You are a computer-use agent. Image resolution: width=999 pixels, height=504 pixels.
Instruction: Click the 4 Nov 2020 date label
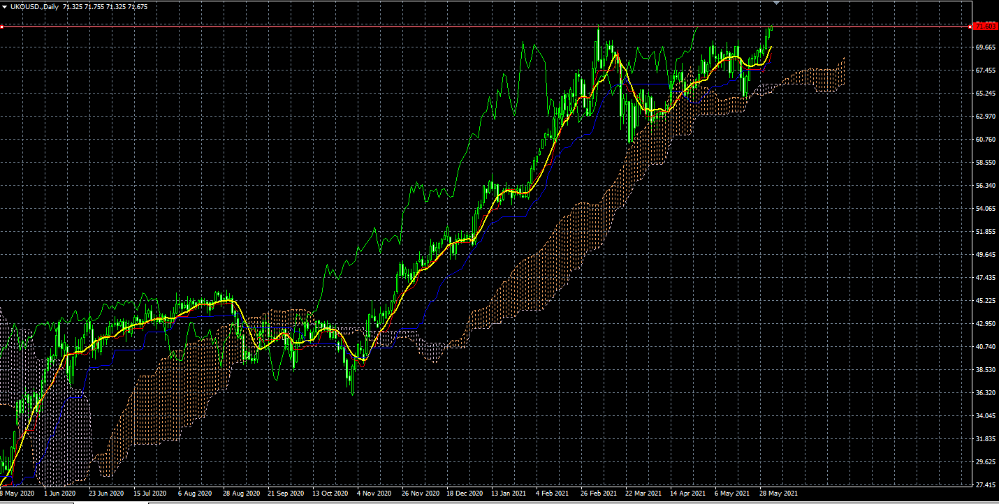coord(374,494)
